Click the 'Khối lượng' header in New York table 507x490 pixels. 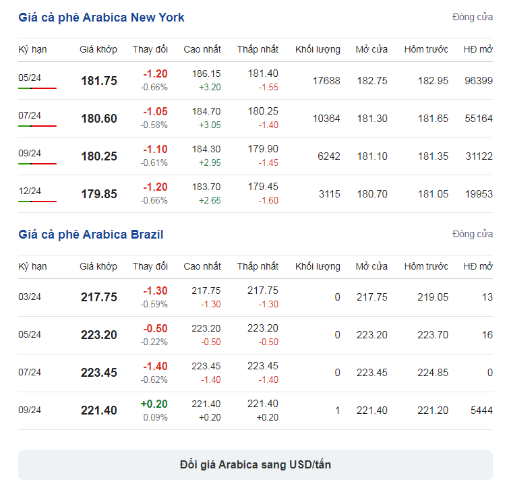(318, 49)
